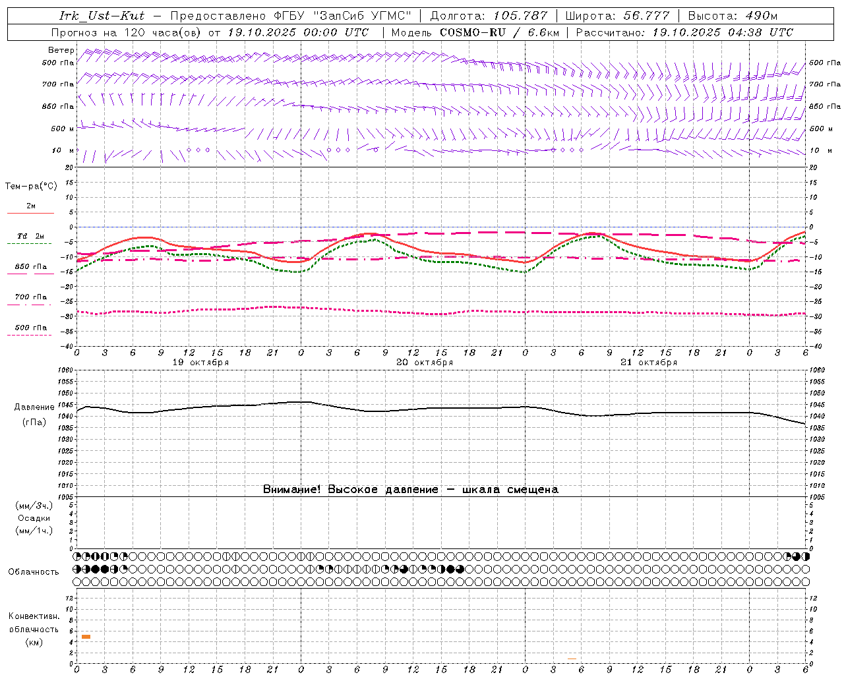
Task: Click the '(км)' unit under convective cloudiness
Action: 34,642
